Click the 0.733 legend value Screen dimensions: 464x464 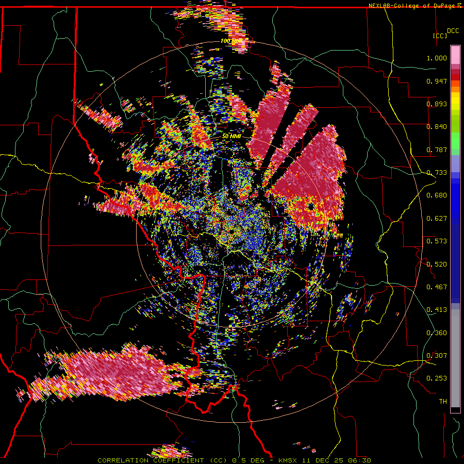click(437, 173)
